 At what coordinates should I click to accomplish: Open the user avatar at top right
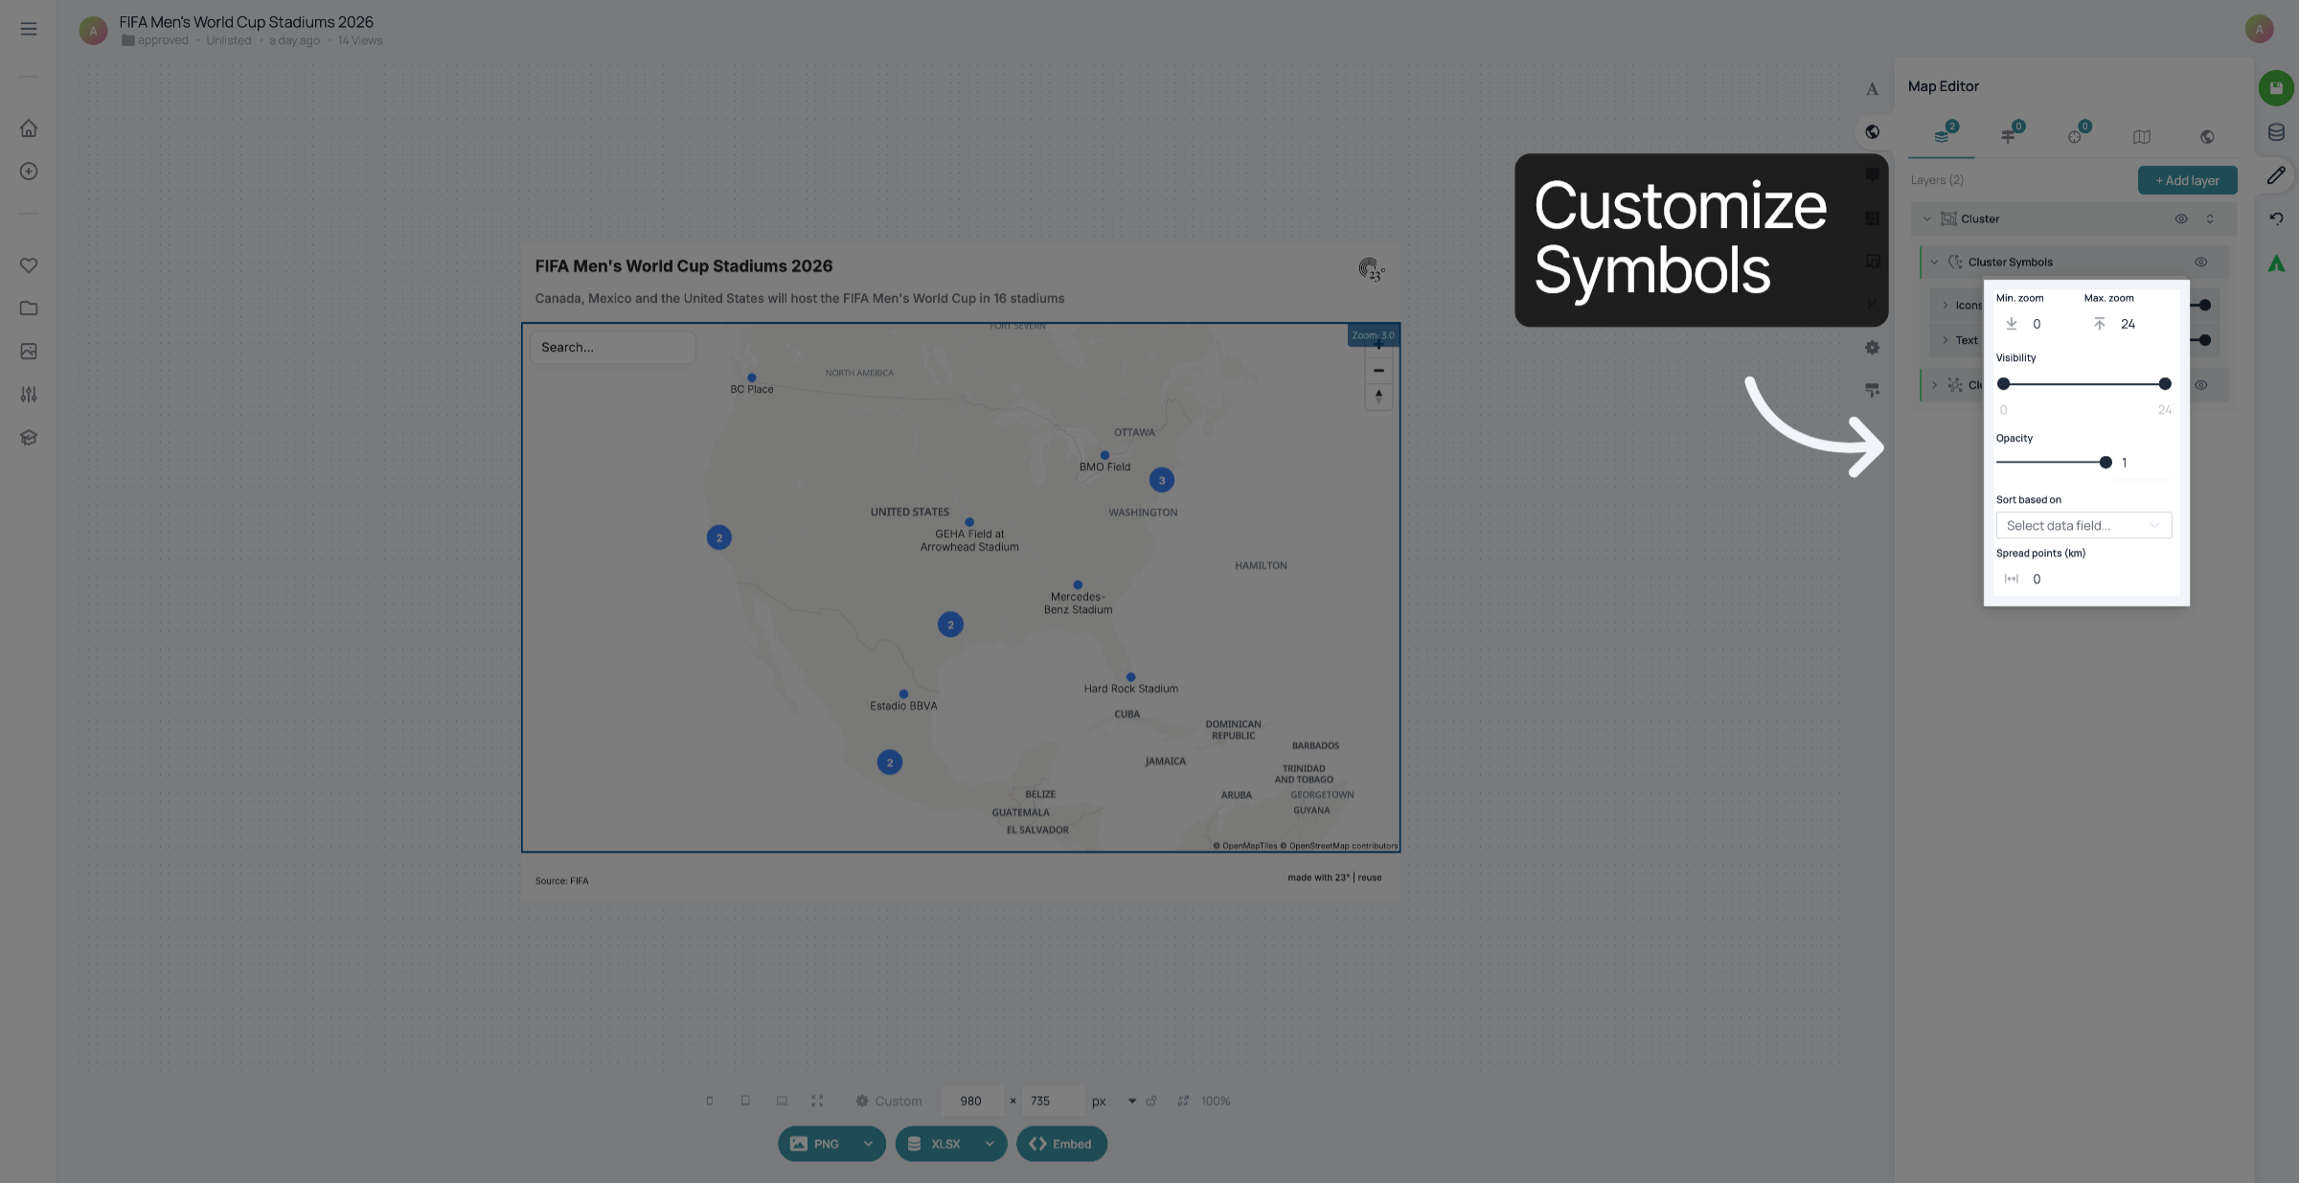pyautogui.click(x=2260, y=29)
